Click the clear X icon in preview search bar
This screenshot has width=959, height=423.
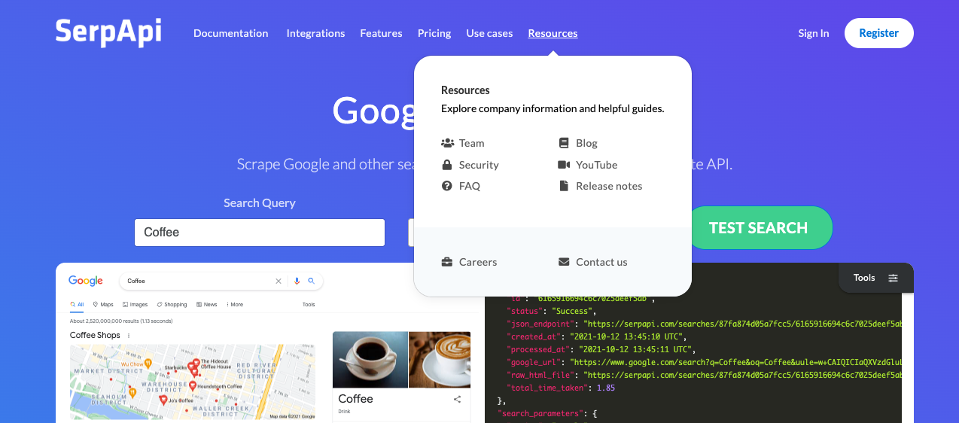click(x=279, y=281)
